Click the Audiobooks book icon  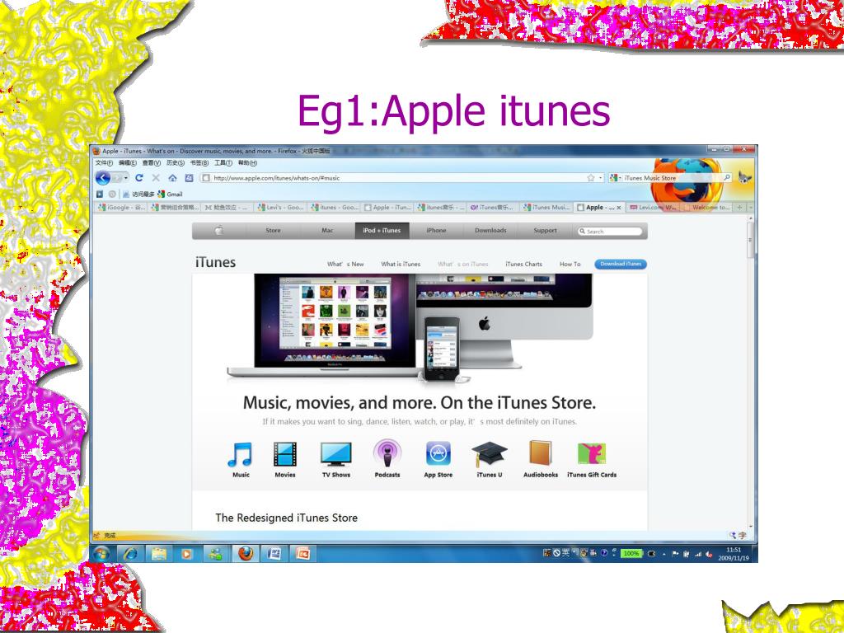541,454
